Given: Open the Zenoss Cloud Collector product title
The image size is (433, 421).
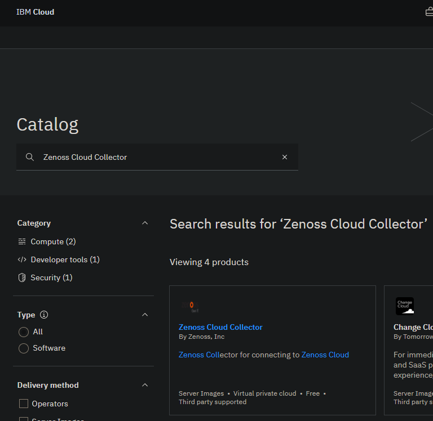Looking at the screenshot, I should (220, 327).
